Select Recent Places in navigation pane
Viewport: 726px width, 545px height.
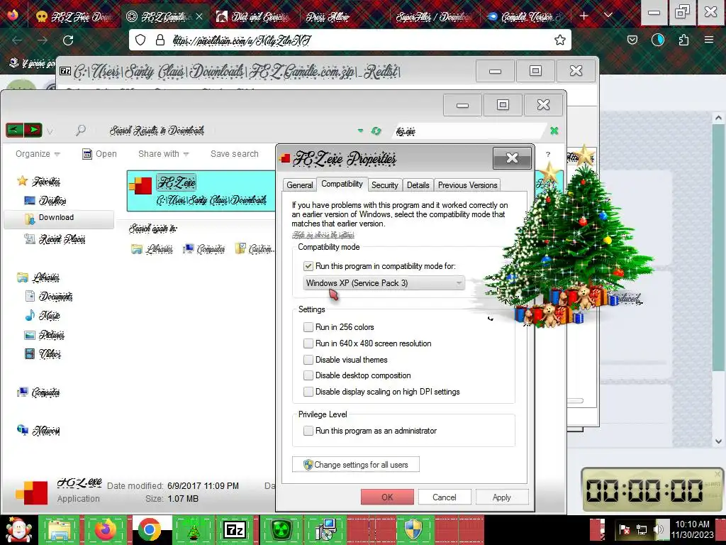pos(55,239)
